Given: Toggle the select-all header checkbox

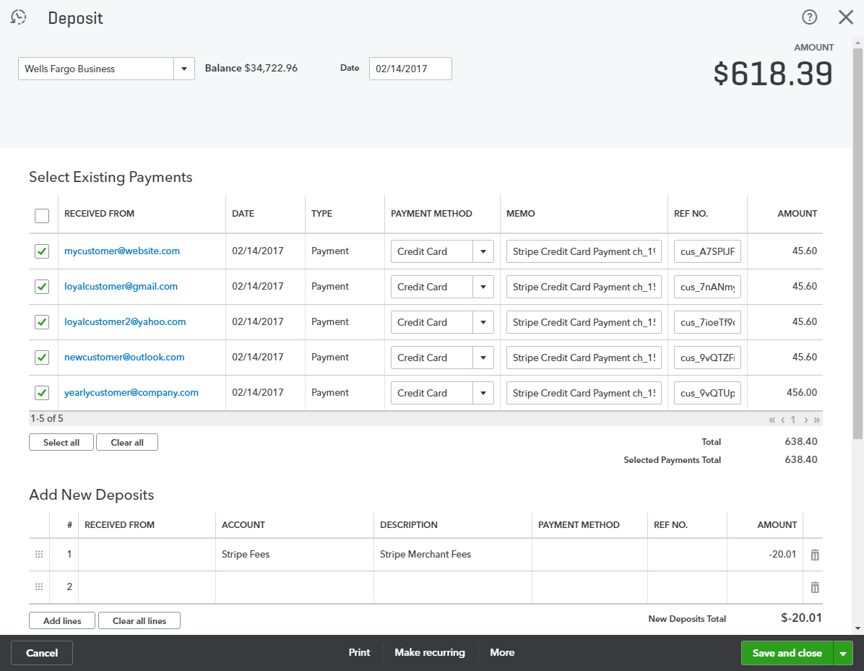Looking at the screenshot, I should 42,215.
